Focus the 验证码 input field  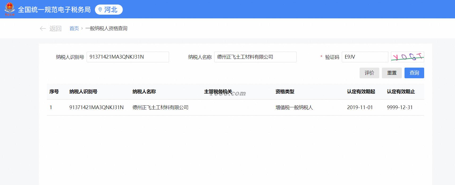click(x=365, y=57)
